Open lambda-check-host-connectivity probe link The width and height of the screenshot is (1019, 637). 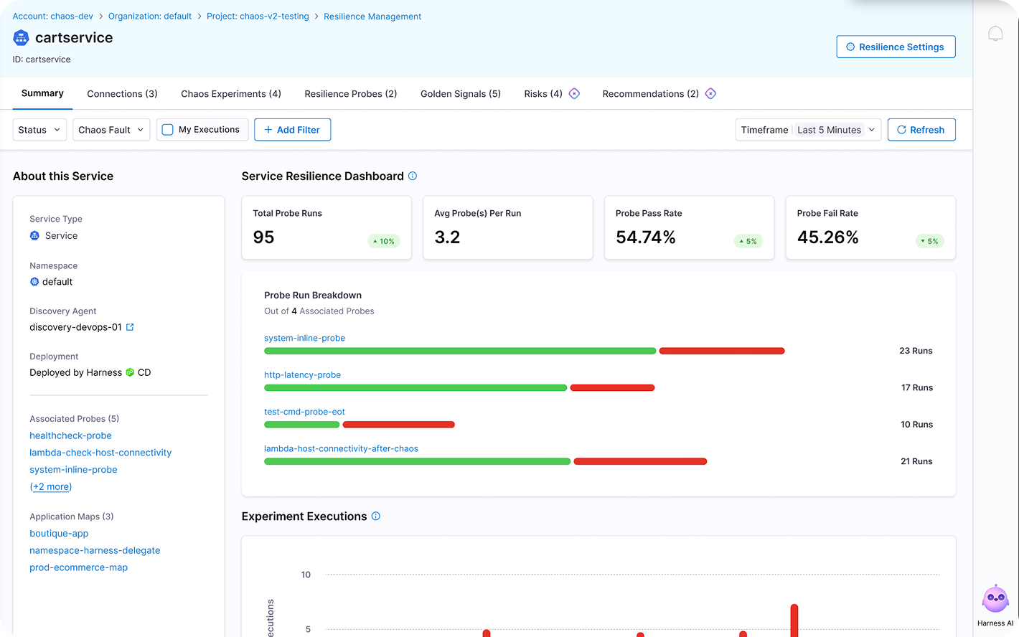100,453
